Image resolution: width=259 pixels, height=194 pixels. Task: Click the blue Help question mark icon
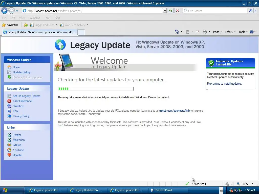click(252, 32)
